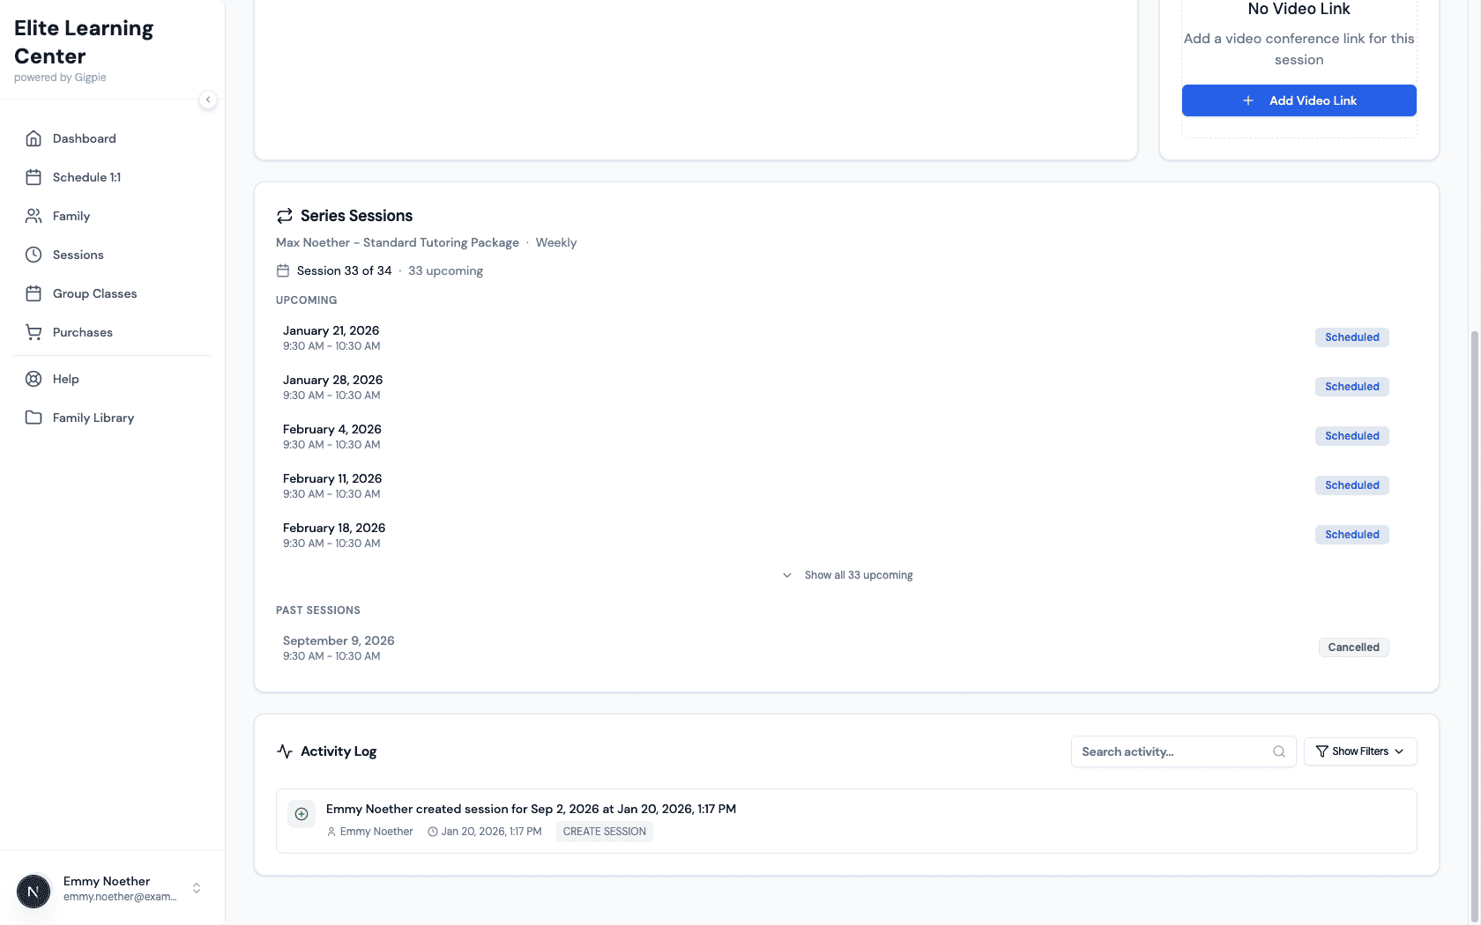
Task: Click the Search activity input field
Action: (1171, 751)
